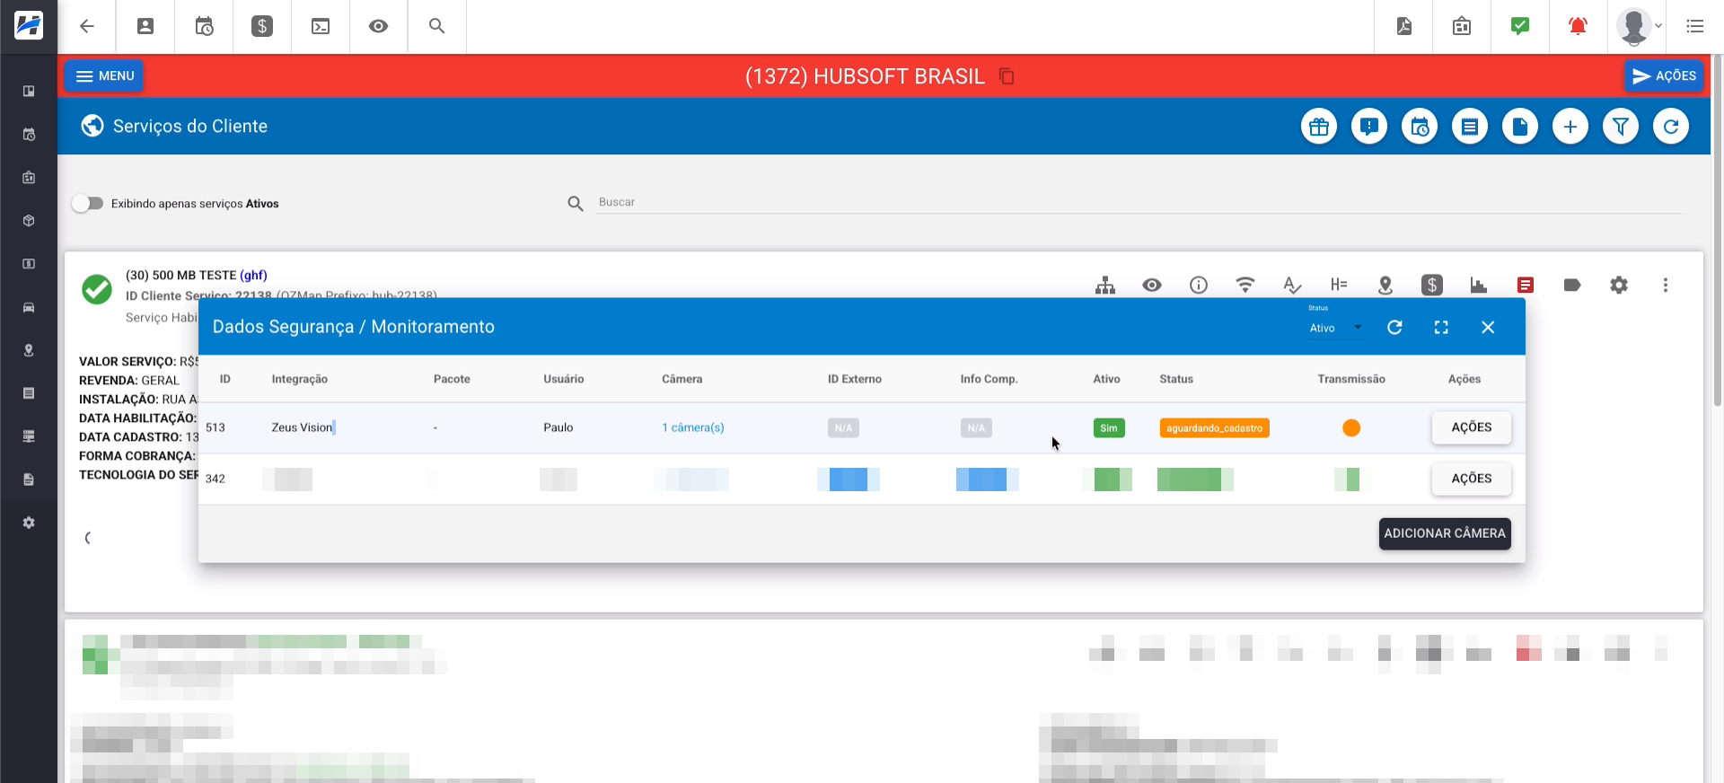Open the dollar sign icon in top toolbar
Viewport: 1724px width, 783px height.
pyautogui.click(x=262, y=26)
